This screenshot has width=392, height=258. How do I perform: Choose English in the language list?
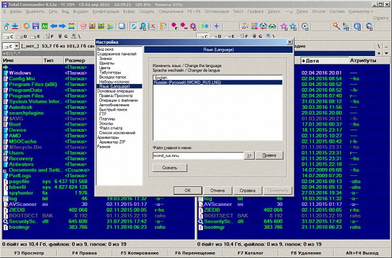[218, 78]
